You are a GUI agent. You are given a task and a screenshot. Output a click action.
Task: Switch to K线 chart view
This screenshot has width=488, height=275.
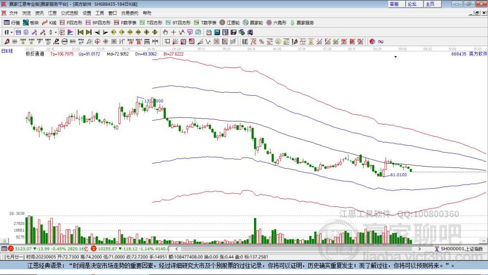tap(49, 23)
